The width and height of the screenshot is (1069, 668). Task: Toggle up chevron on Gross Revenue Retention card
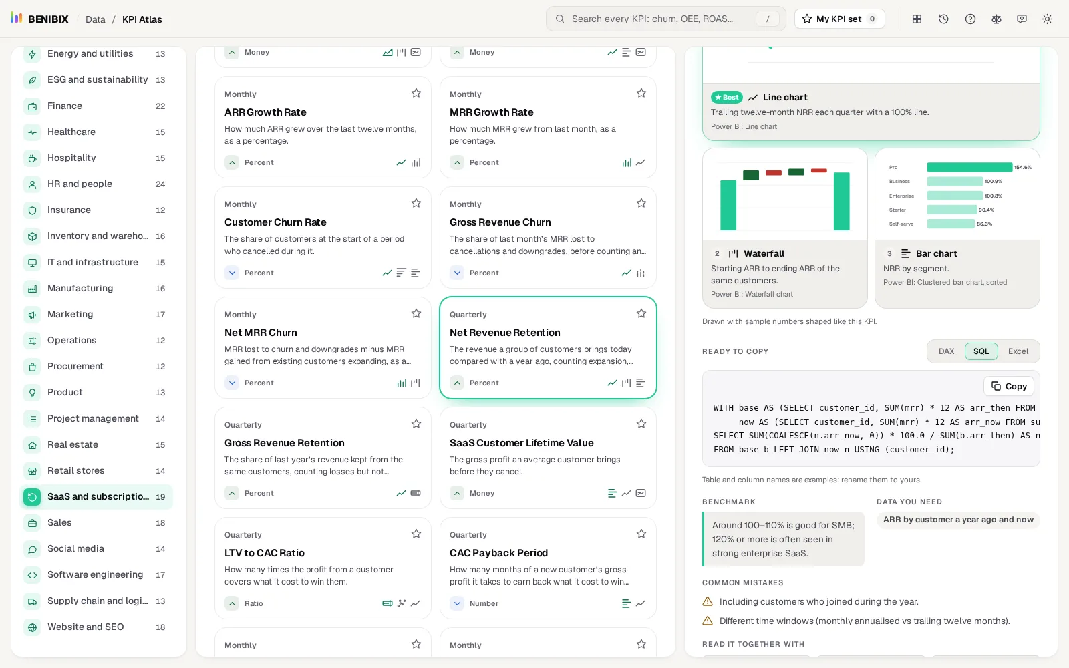coord(232,493)
